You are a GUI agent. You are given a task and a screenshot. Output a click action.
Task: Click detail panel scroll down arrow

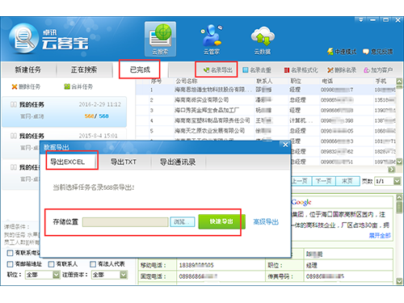click(x=399, y=281)
